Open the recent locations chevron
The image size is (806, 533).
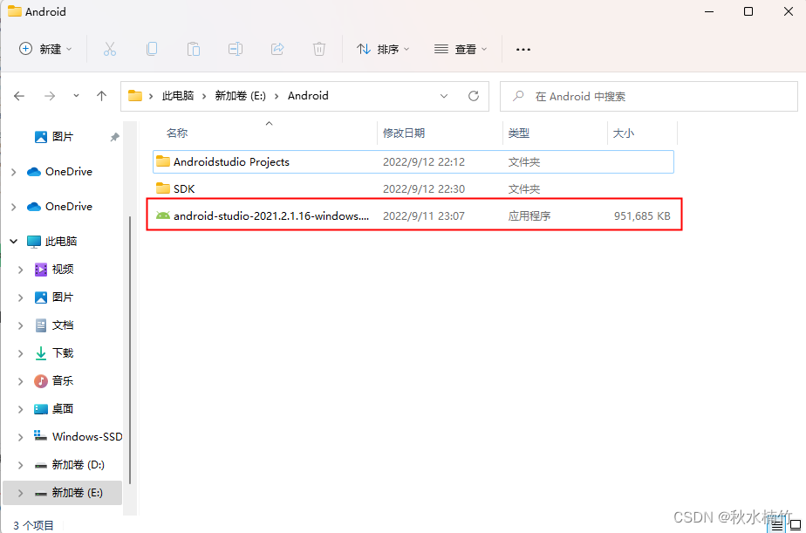[76, 96]
